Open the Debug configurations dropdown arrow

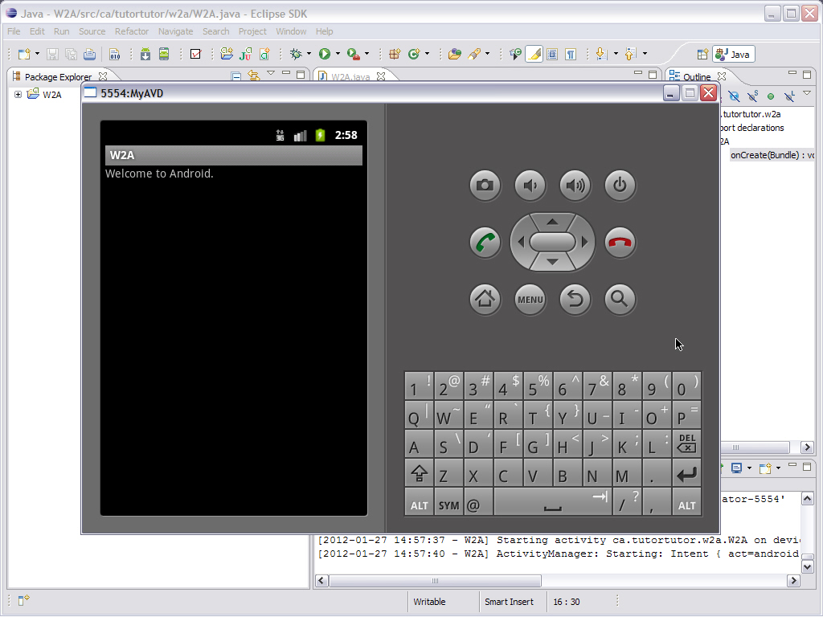click(309, 54)
